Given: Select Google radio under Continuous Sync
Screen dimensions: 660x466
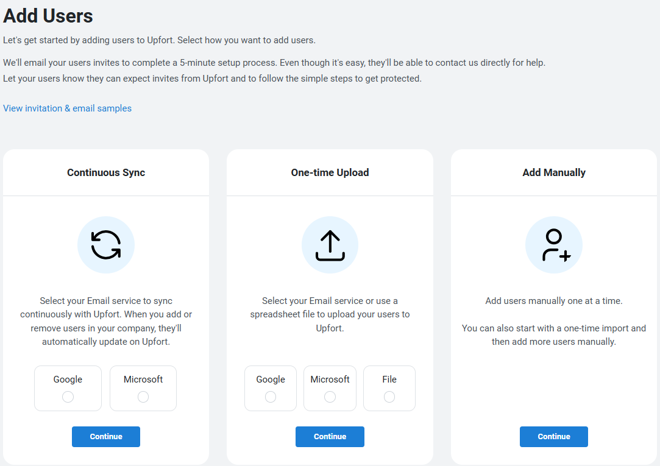Looking at the screenshot, I should point(68,397).
